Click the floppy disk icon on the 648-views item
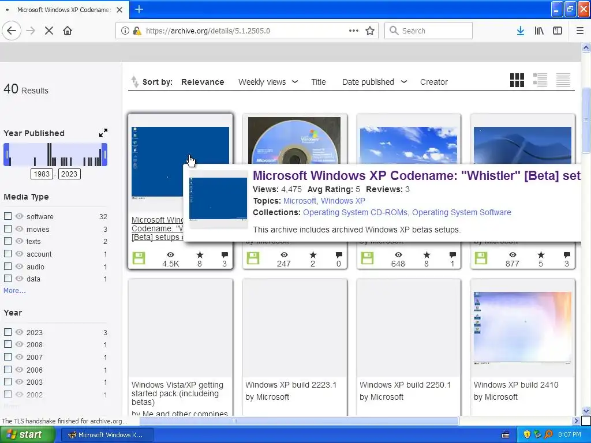The image size is (591, 443). (367, 258)
